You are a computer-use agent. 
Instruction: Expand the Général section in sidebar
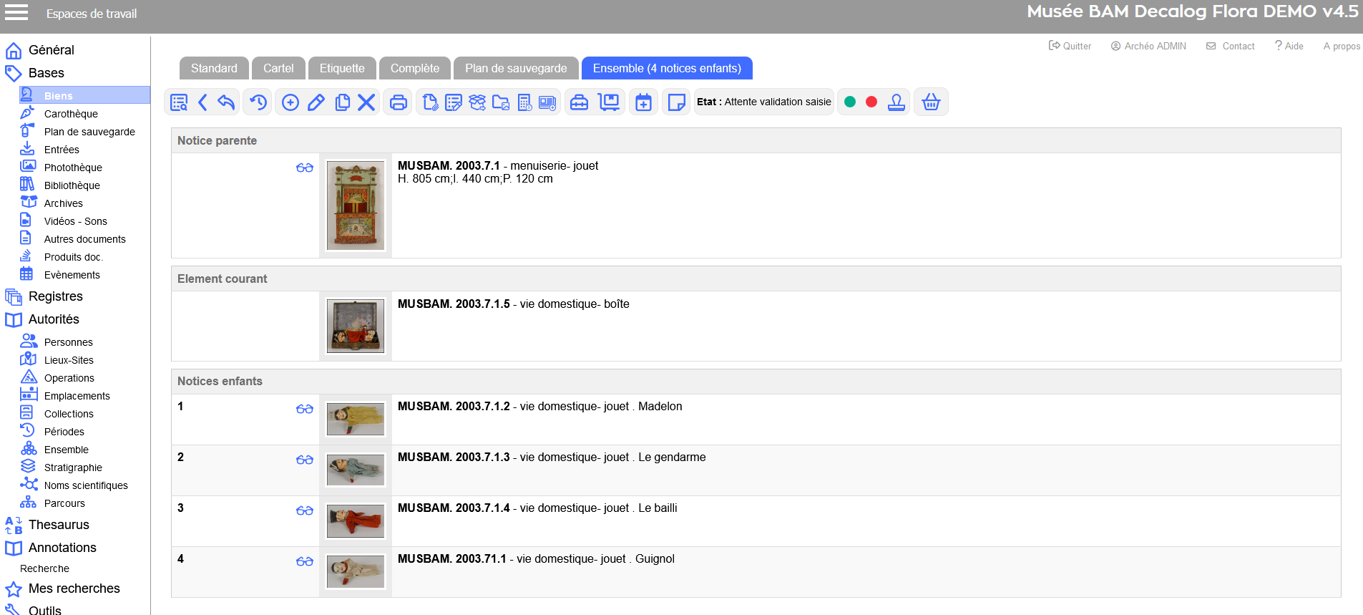tap(52, 50)
